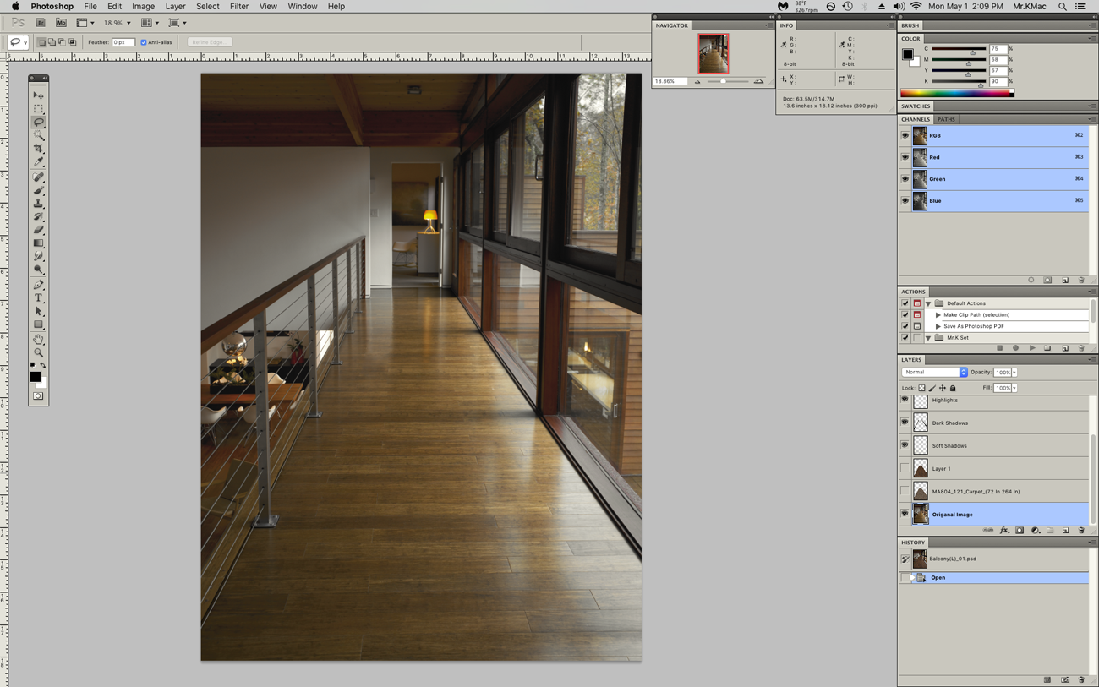1099x687 pixels.
Task: Uncheck the Anti-alias checkbox
Action: click(x=144, y=42)
